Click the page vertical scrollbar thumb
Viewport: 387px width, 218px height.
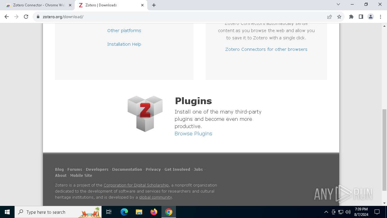(384, 150)
